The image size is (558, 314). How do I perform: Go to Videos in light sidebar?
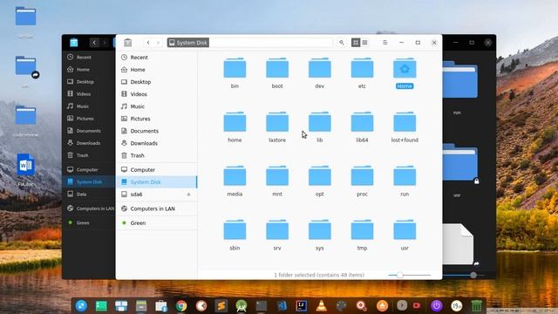[x=157, y=94]
